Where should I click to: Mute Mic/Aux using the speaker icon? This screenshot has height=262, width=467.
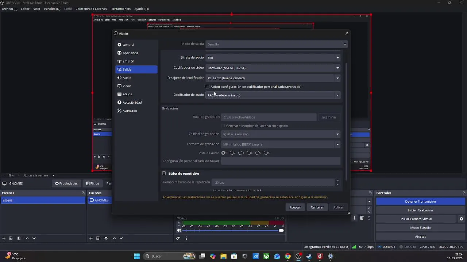(x=179, y=230)
